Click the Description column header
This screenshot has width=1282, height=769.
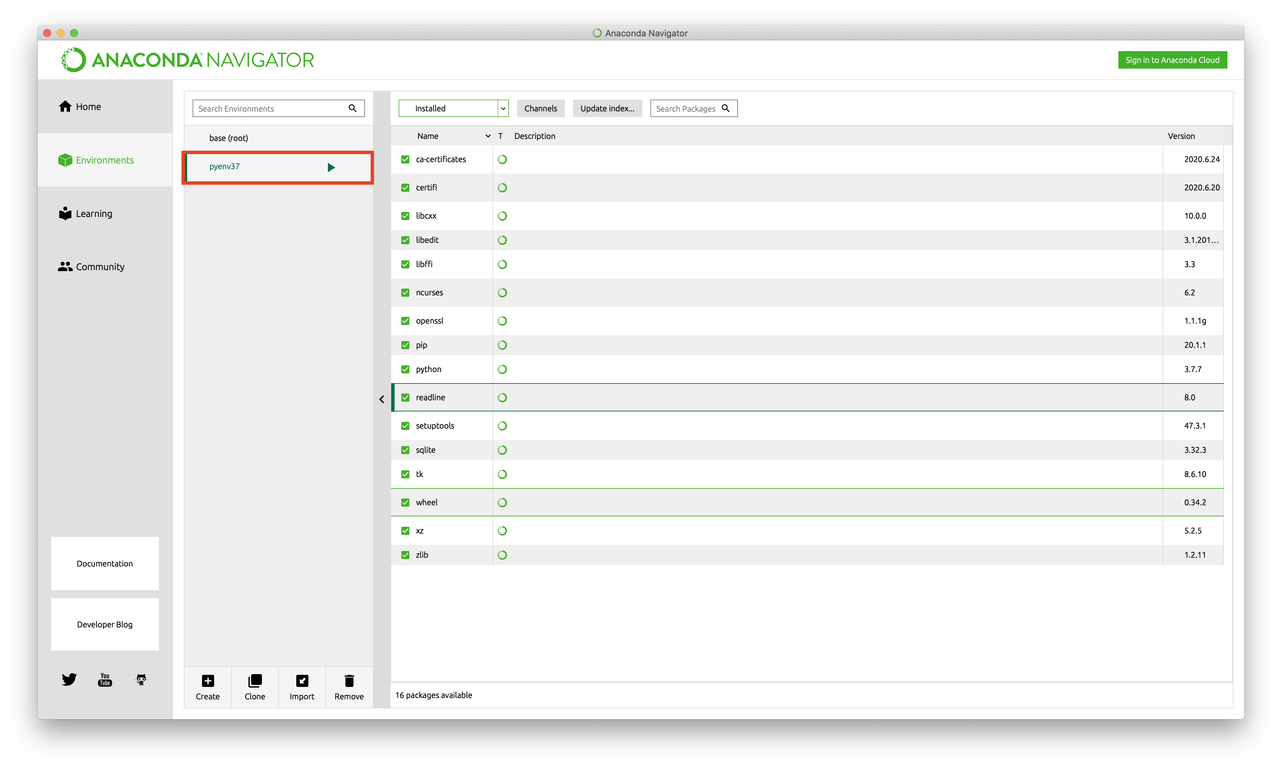(535, 136)
